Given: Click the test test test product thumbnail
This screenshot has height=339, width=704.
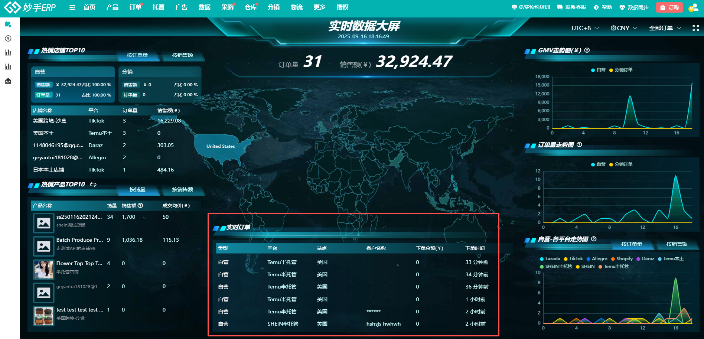Looking at the screenshot, I should coord(44,316).
